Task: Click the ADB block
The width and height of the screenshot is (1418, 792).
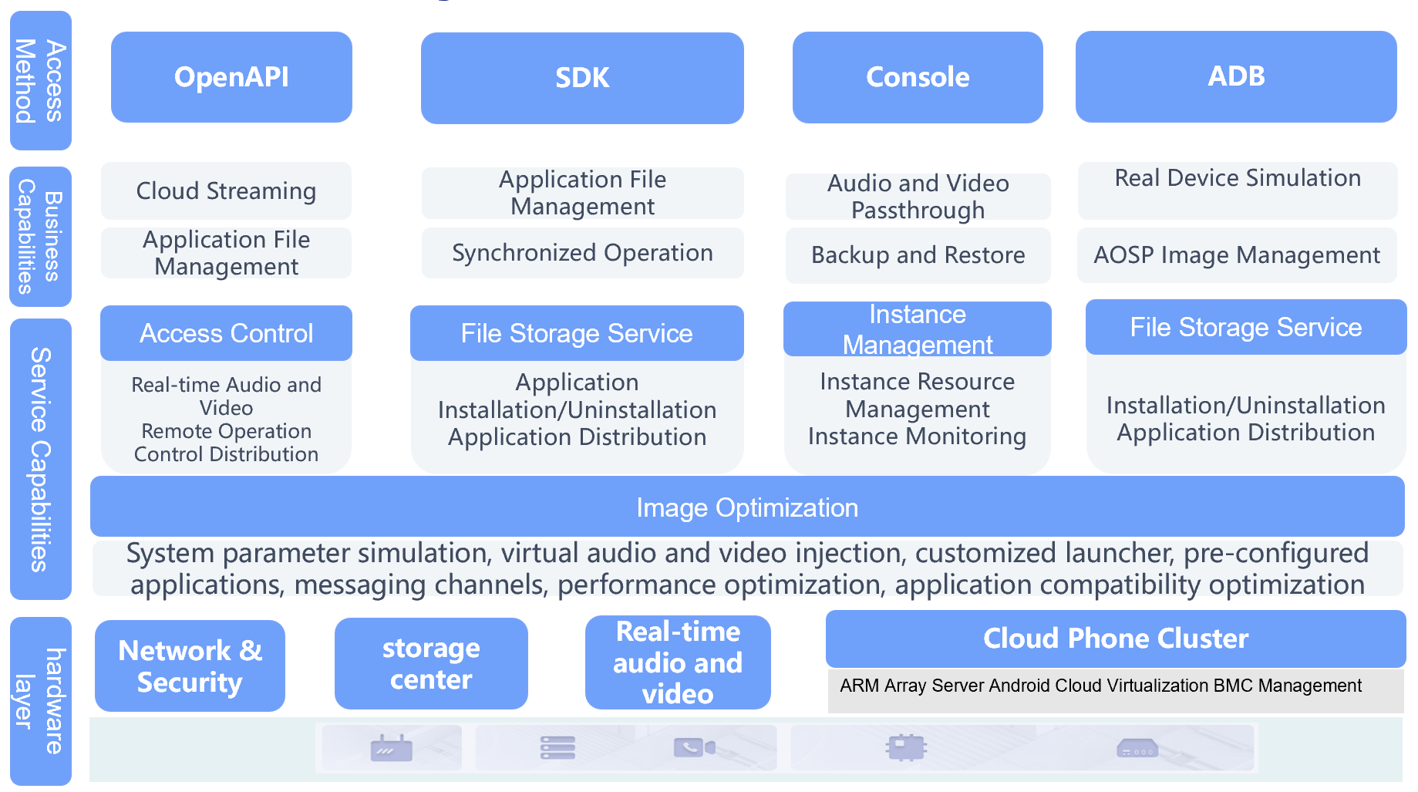Action: click(x=1236, y=76)
